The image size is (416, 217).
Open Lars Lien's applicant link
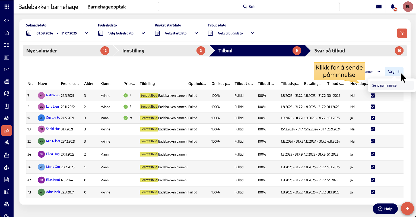[52, 107]
